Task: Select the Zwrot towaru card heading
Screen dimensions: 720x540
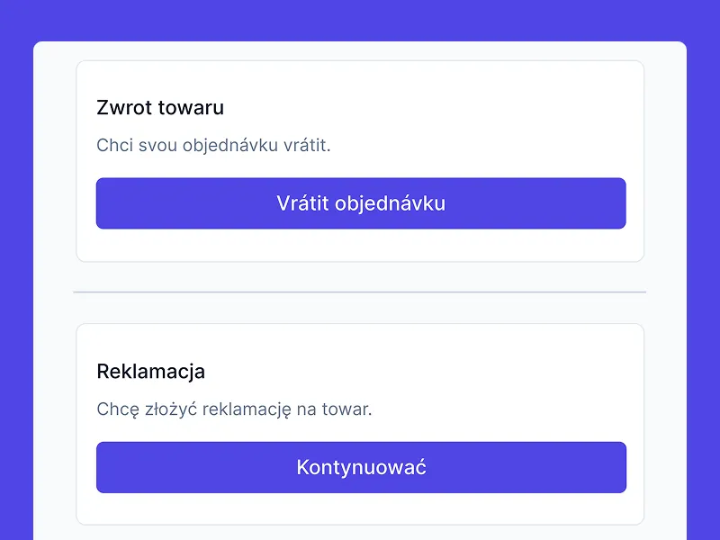Action: pos(158,108)
